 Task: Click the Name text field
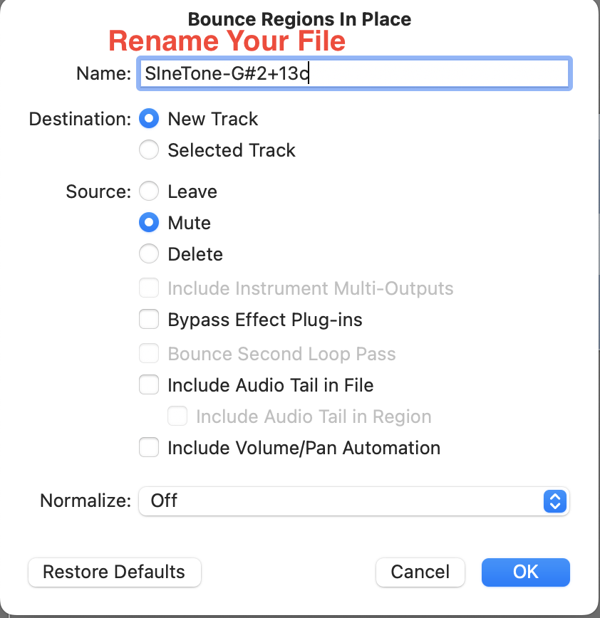[353, 73]
